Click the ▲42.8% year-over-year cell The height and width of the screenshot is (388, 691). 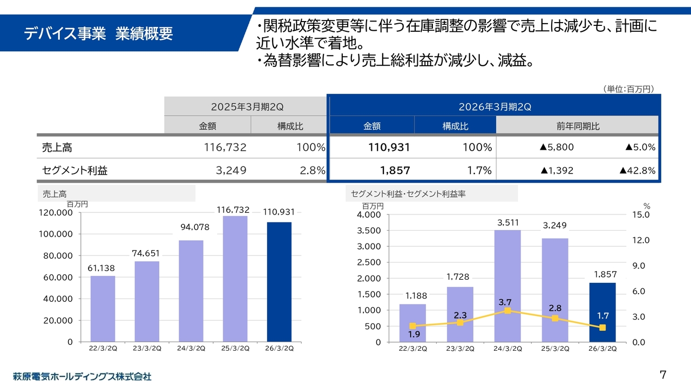pyautogui.click(x=637, y=171)
